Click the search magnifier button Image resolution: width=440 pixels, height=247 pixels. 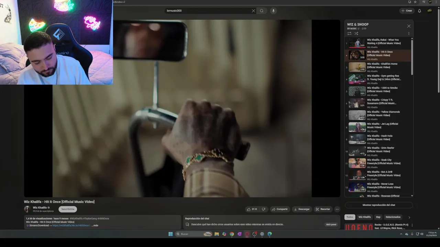[x=262, y=11]
